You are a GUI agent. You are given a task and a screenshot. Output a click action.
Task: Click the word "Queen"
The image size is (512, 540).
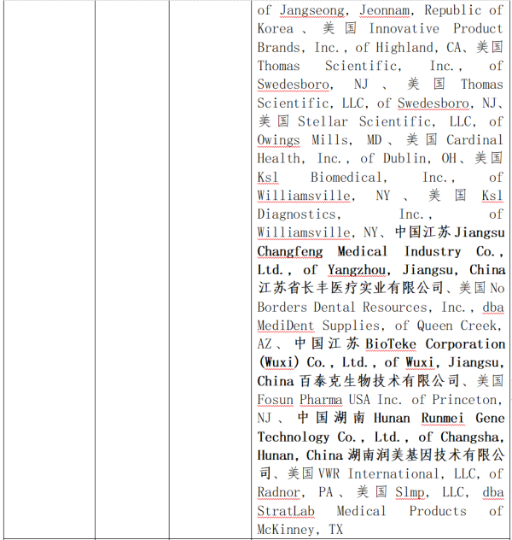click(x=434, y=326)
